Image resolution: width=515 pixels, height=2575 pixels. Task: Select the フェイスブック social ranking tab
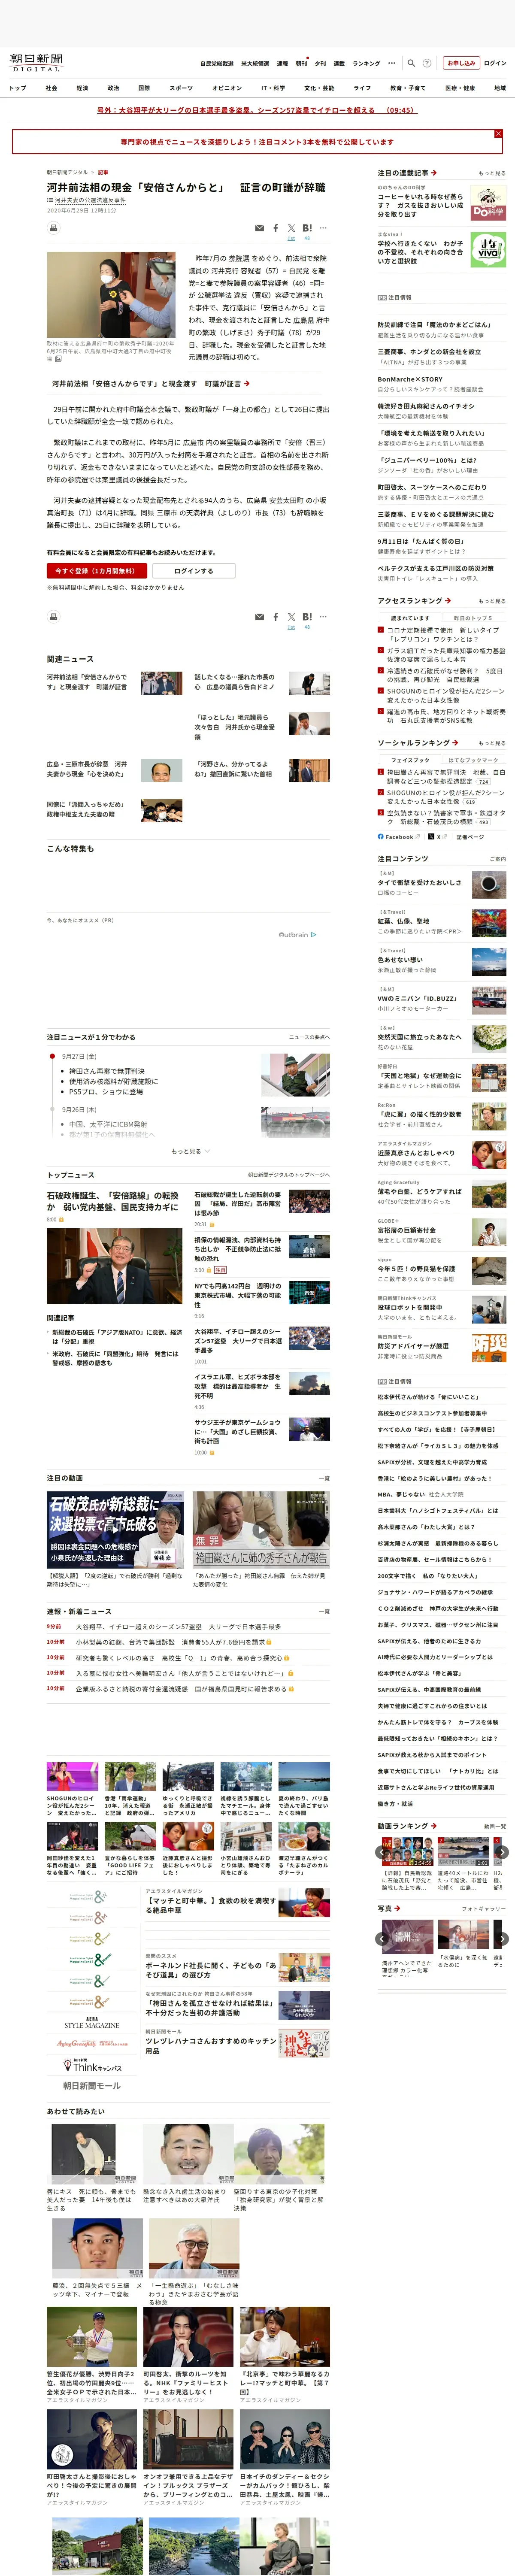point(410,760)
